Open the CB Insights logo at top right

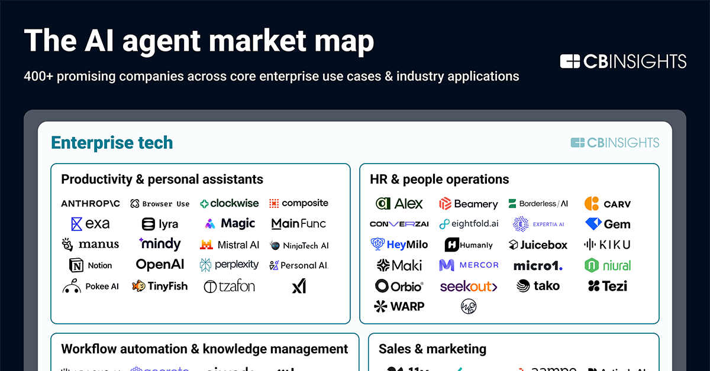pos(622,61)
